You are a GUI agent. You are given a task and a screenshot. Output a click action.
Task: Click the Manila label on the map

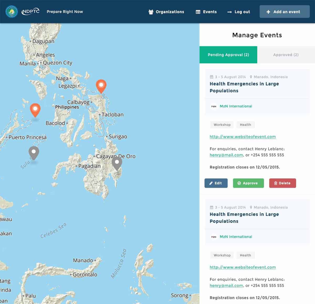28,63
